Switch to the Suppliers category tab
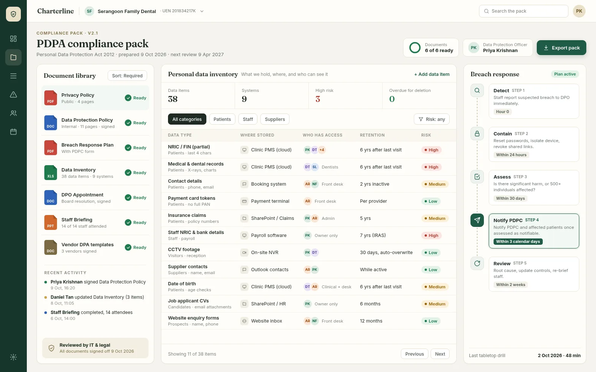 pos(275,119)
